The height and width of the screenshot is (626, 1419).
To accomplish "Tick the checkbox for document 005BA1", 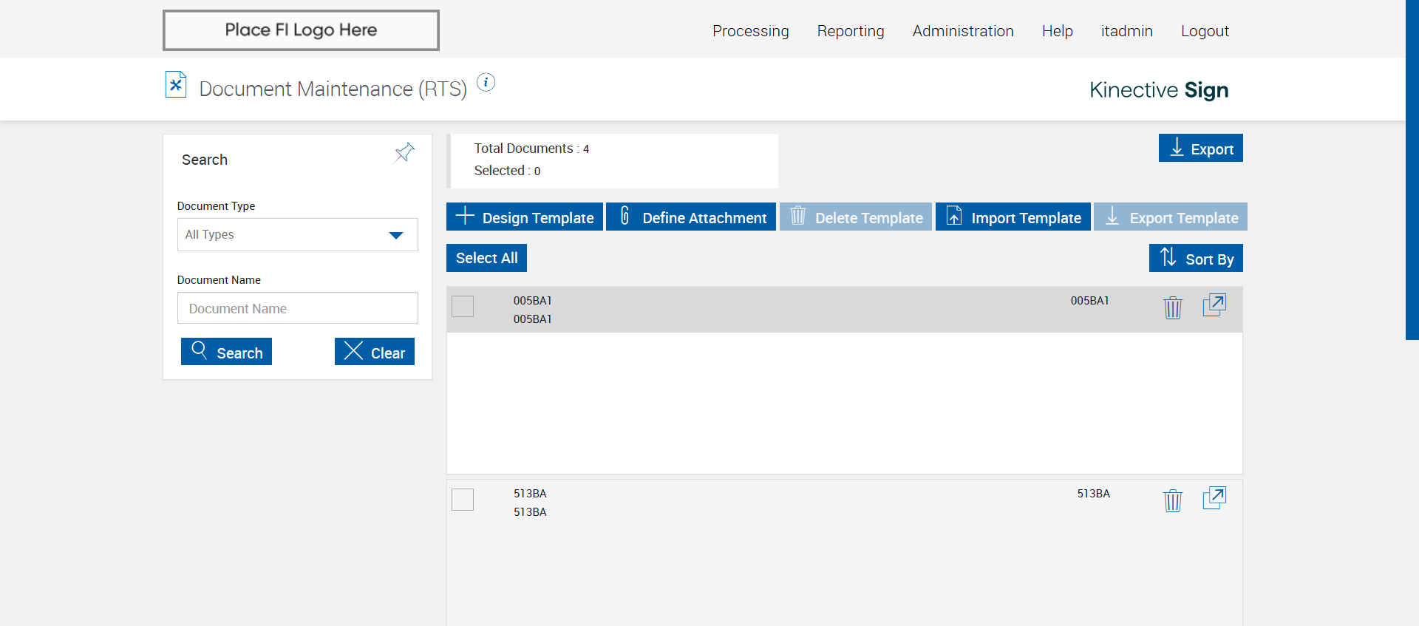I will coord(463,306).
